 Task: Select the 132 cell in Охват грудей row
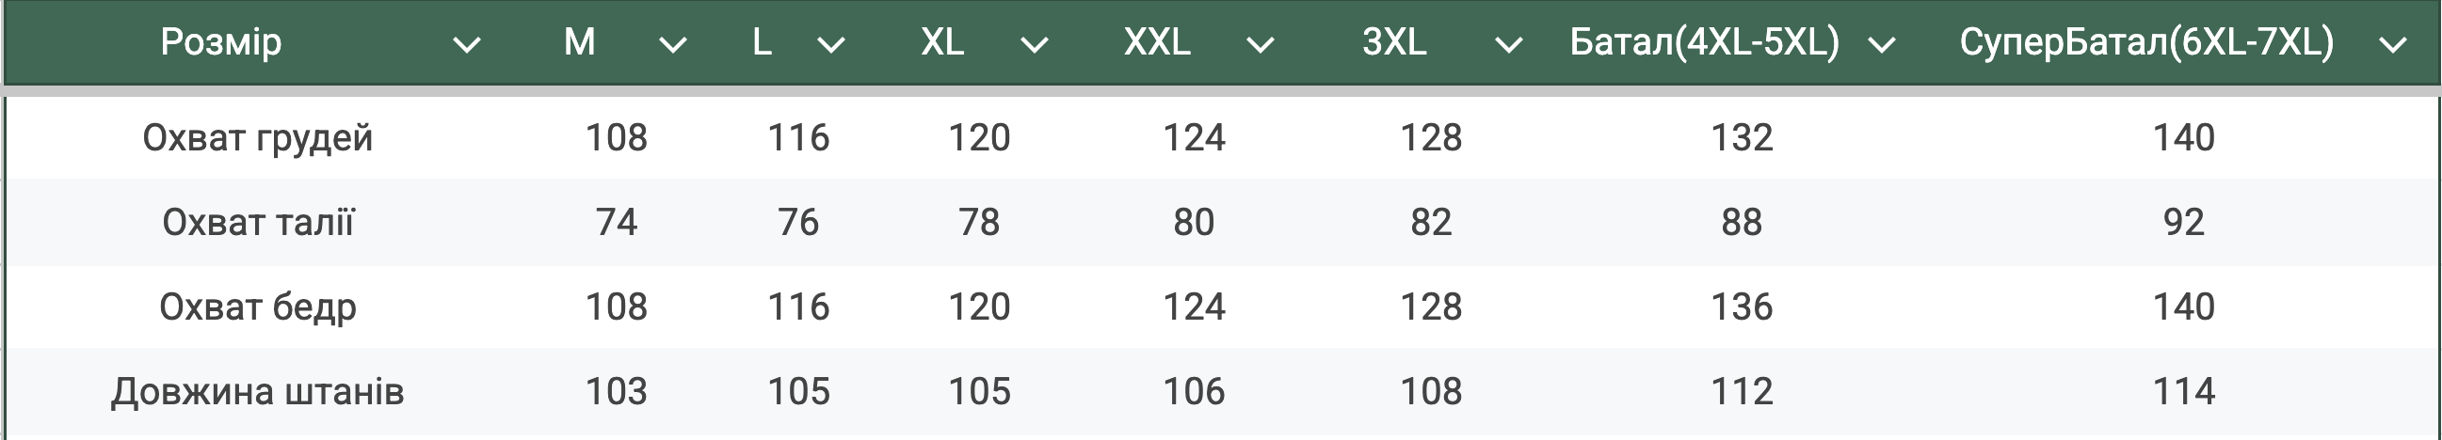(x=1742, y=138)
